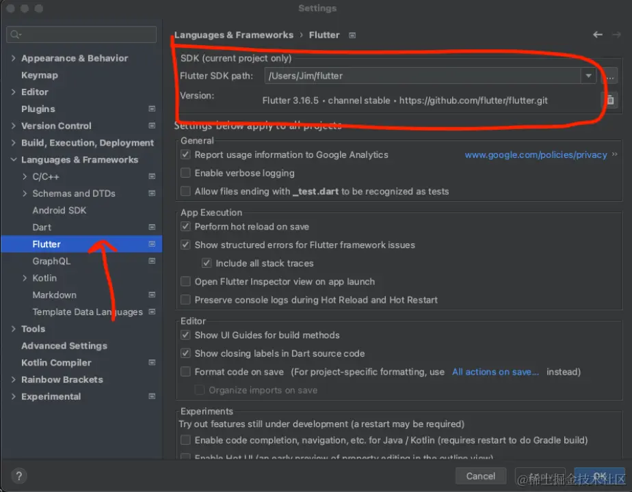
Task: Click project-level icon beside Plugins
Action: pos(152,109)
